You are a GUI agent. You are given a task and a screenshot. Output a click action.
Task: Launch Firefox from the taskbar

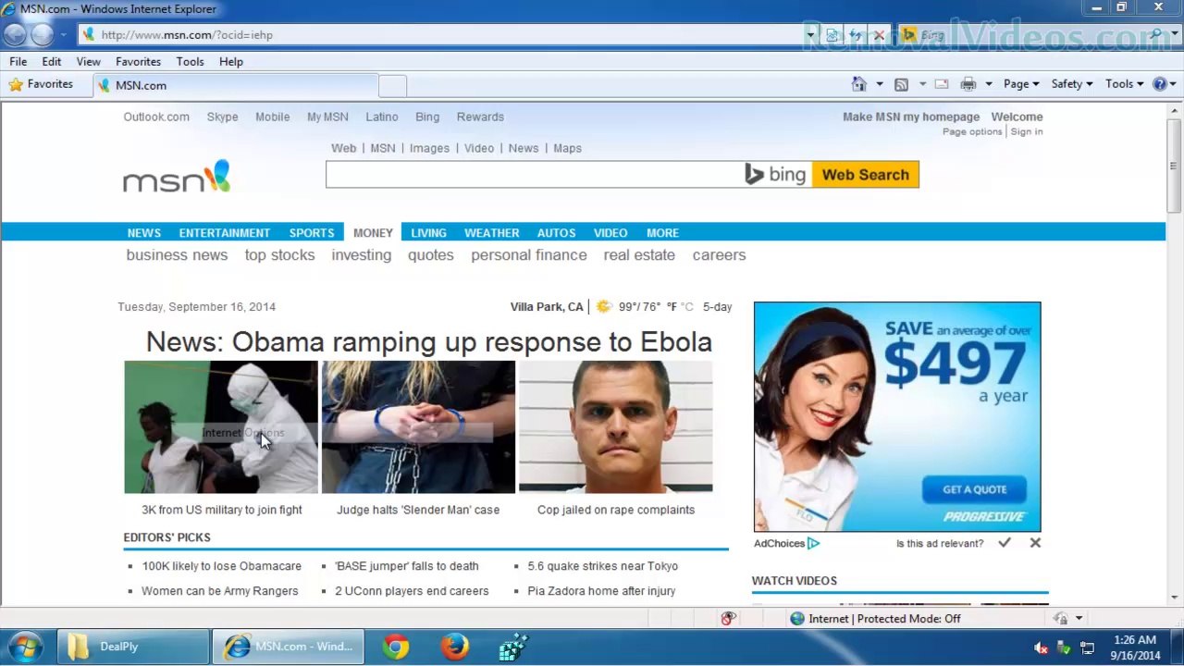point(454,647)
